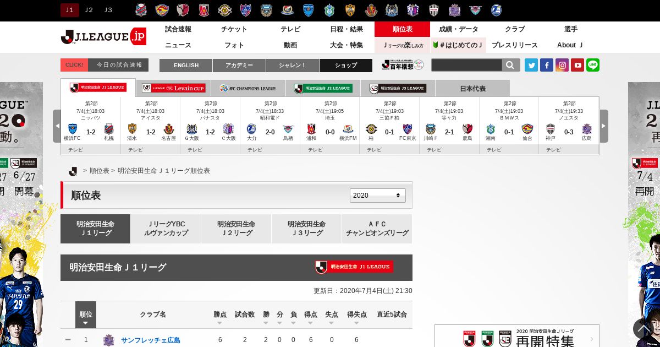Open the 順位表 navigation menu item
The width and height of the screenshot is (660, 347).
pyautogui.click(x=403, y=29)
